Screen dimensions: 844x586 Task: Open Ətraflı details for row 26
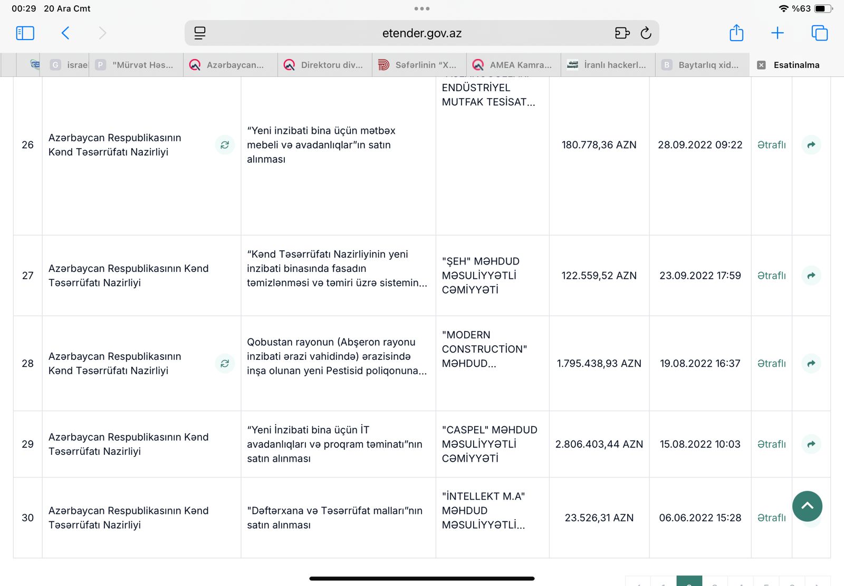771,145
